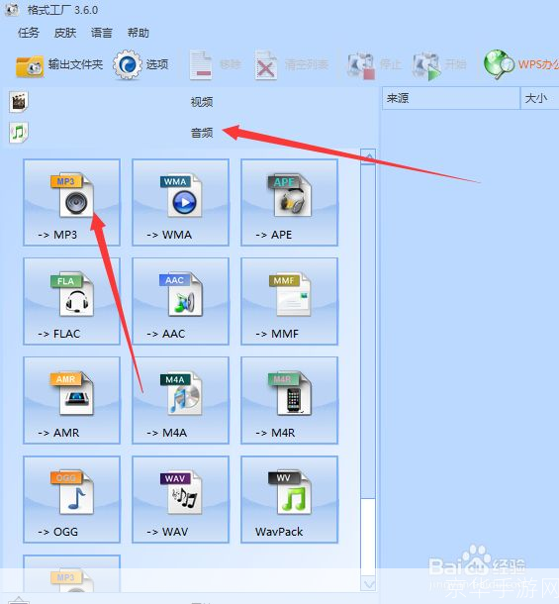
Task: Open the -> OGG converter tile
Action: (x=71, y=500)
